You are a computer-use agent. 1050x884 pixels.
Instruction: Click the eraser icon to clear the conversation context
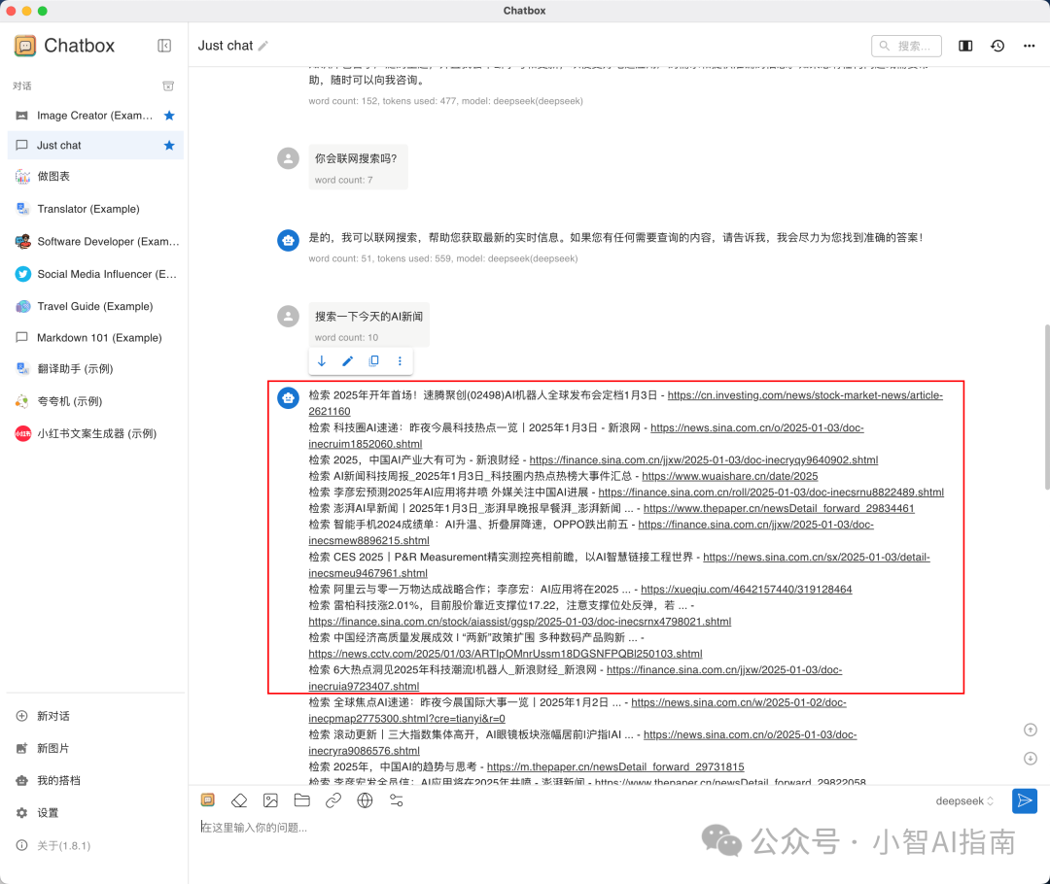239,799
